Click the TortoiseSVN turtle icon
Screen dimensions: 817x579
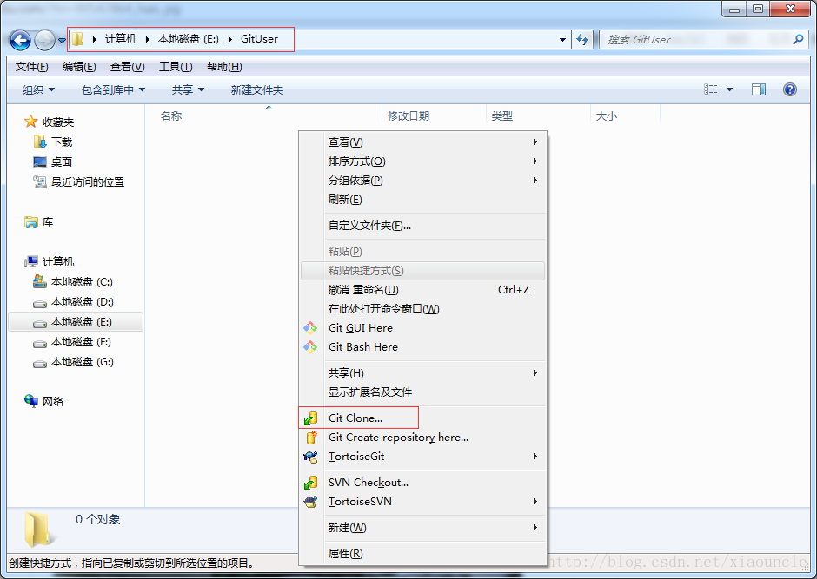click(x=310, y=502)
